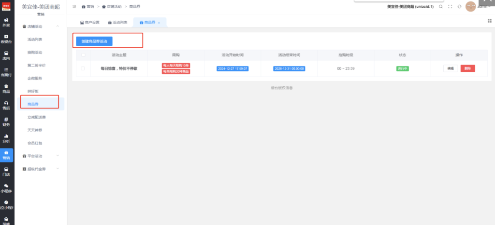Click the 美宜佳-美团商超 sidebar title
495x225 pixels.
point(41,7)
